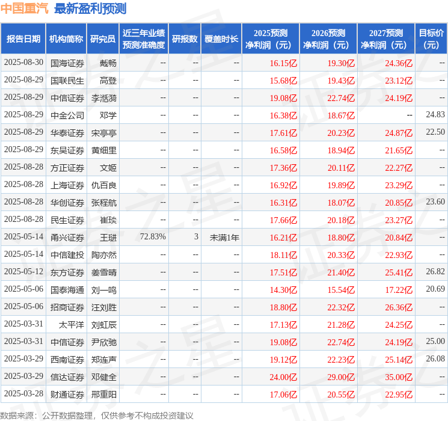
Task: Click the 数据来源 disclaimer footer text
Action: pos(97,416)
